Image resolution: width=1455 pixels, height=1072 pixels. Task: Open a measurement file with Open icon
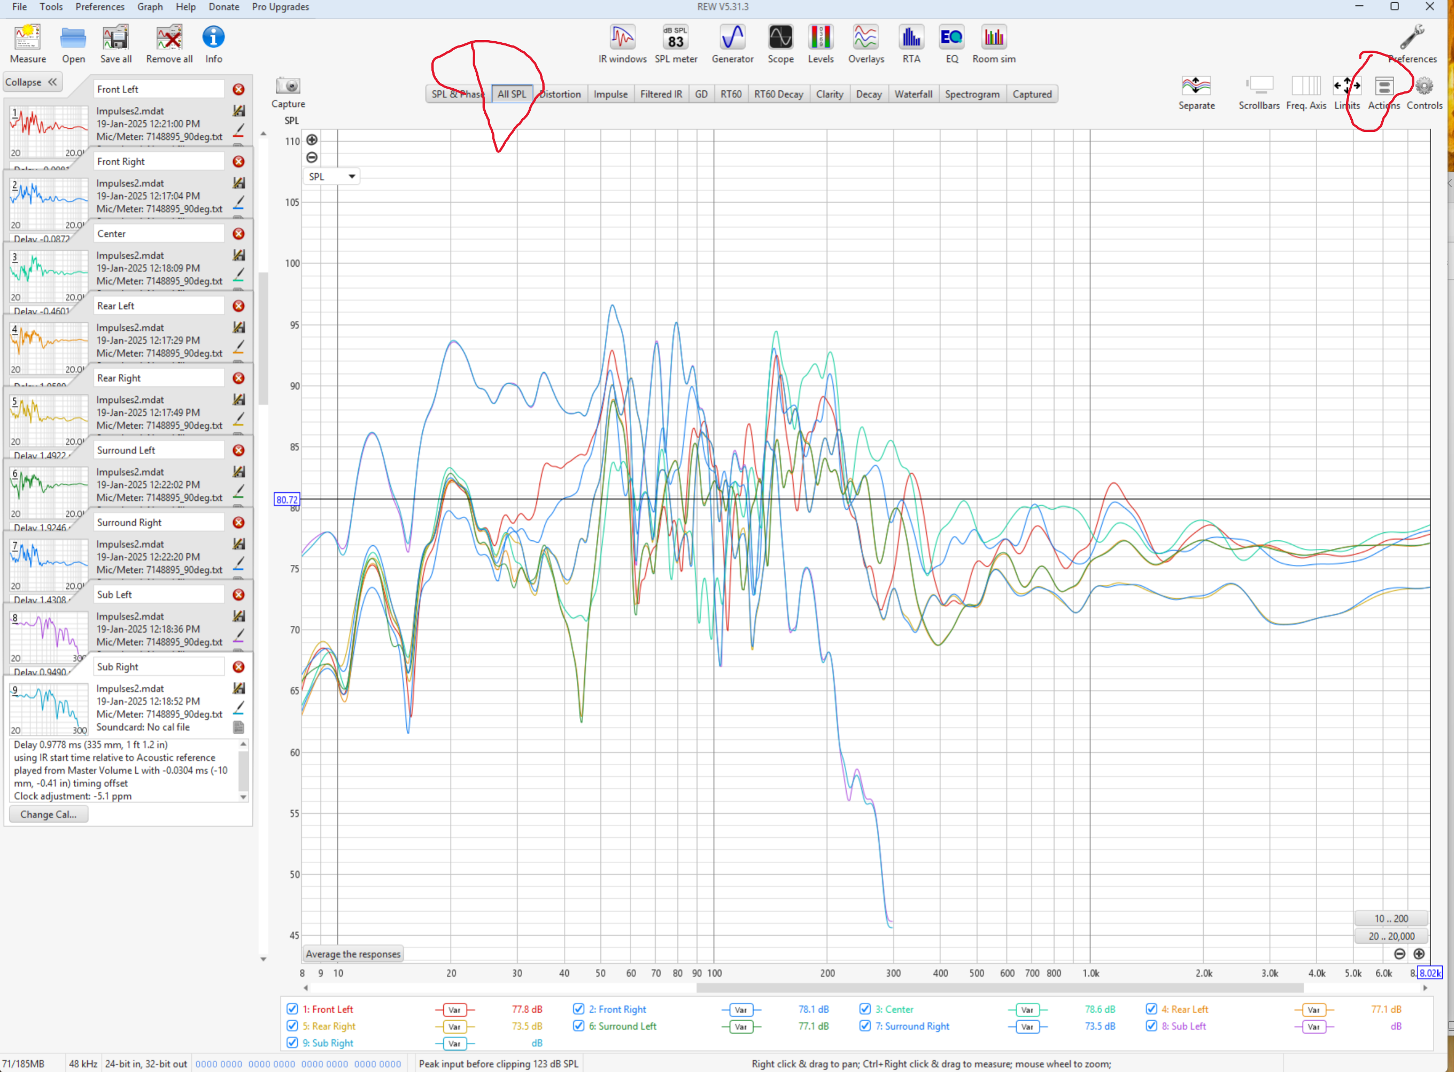[73, 37]
